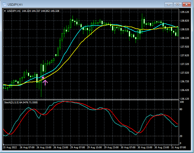Click the 138.220 price axis label
This screenshot has height=153, width=194.
185,38
